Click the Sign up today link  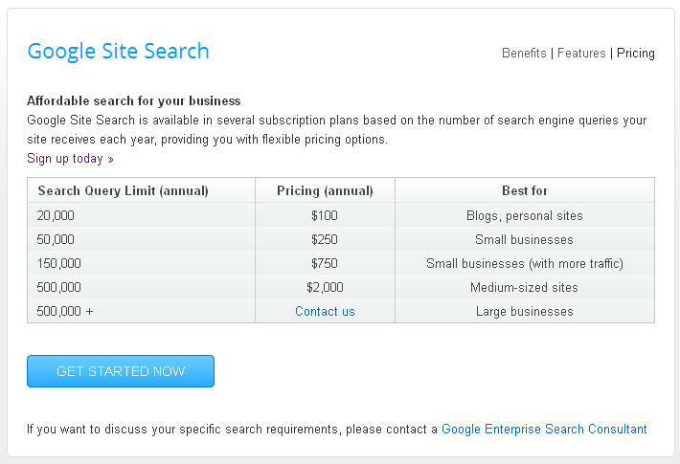click(70, 159)
